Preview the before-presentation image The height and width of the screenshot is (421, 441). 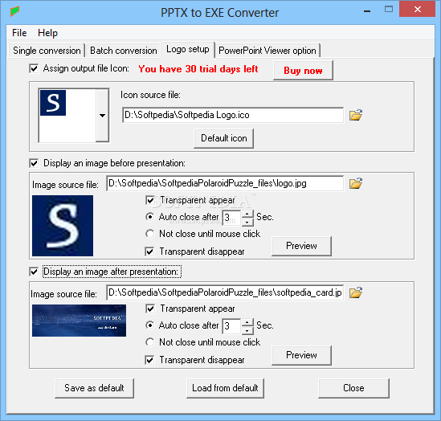click(301, 246)
